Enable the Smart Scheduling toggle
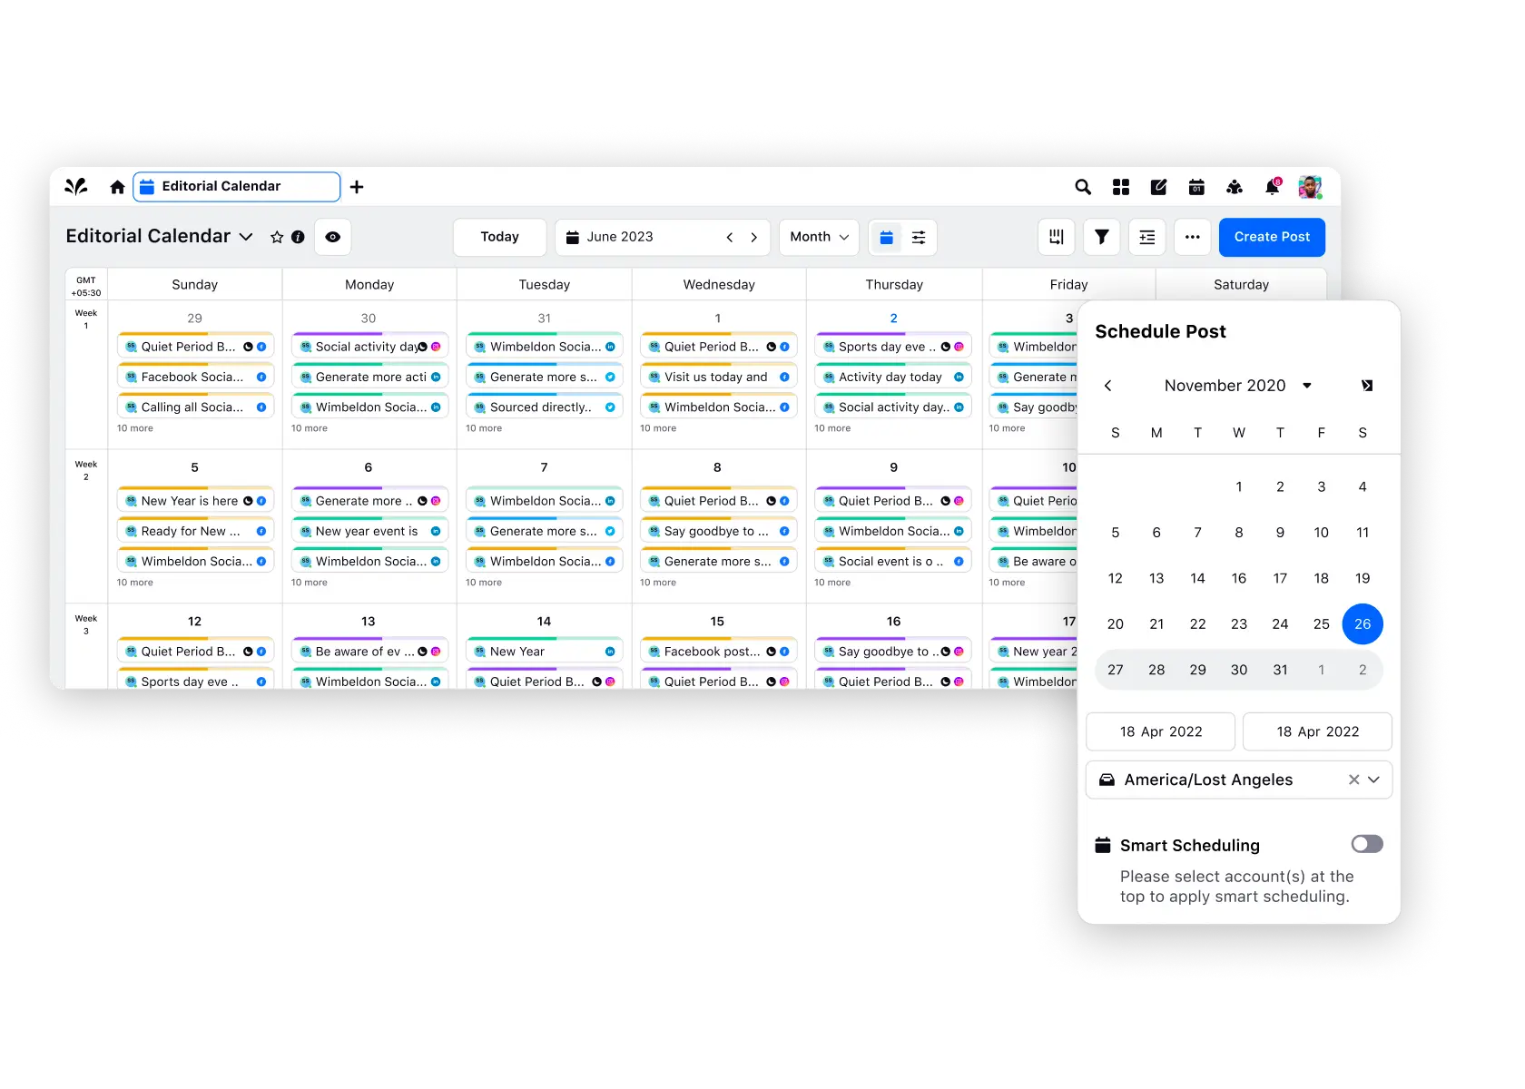The image size is (1525, 1089). [1366, 844]
